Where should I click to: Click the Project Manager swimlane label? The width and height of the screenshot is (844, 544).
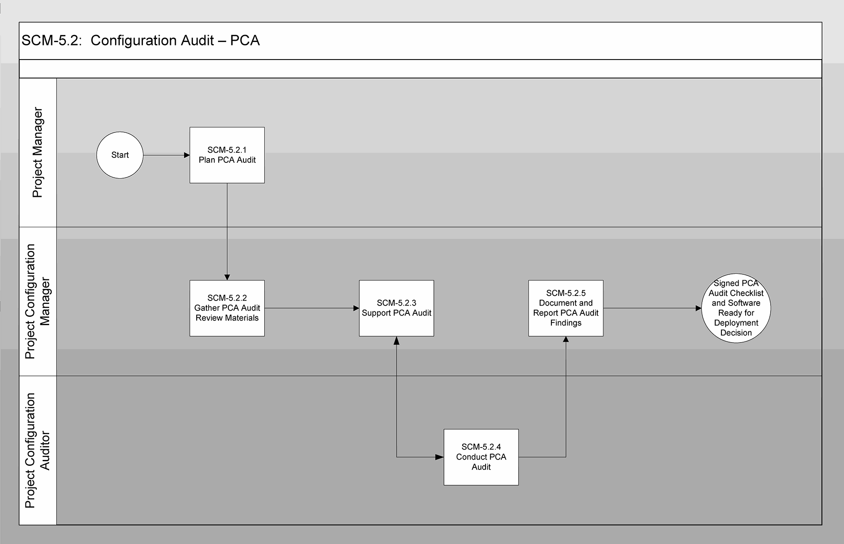[x=38, y=152]
